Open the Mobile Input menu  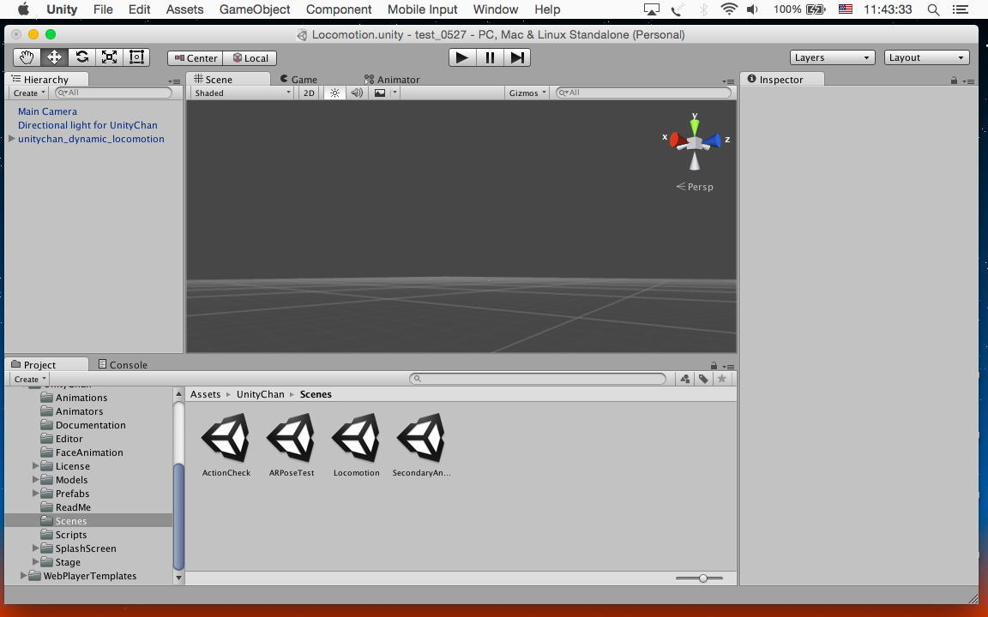(x=422, y=9)
